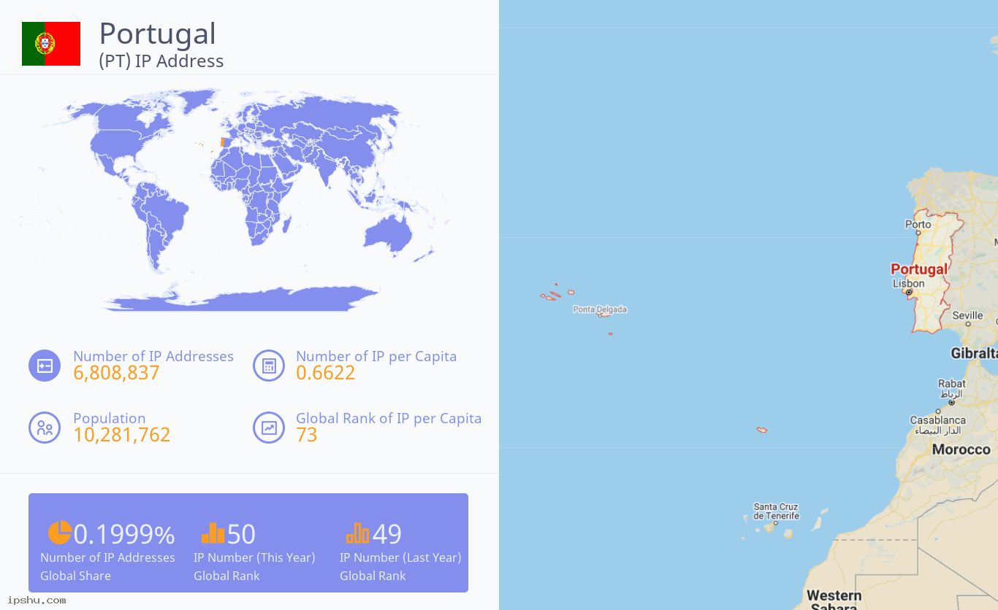Viewport: 998px width, 610px height.
Task: Click 'Global Rank of IP per Capita' label
Action: tap(389, 418)
